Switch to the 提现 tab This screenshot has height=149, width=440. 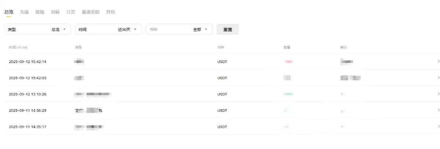coord(40,12)
